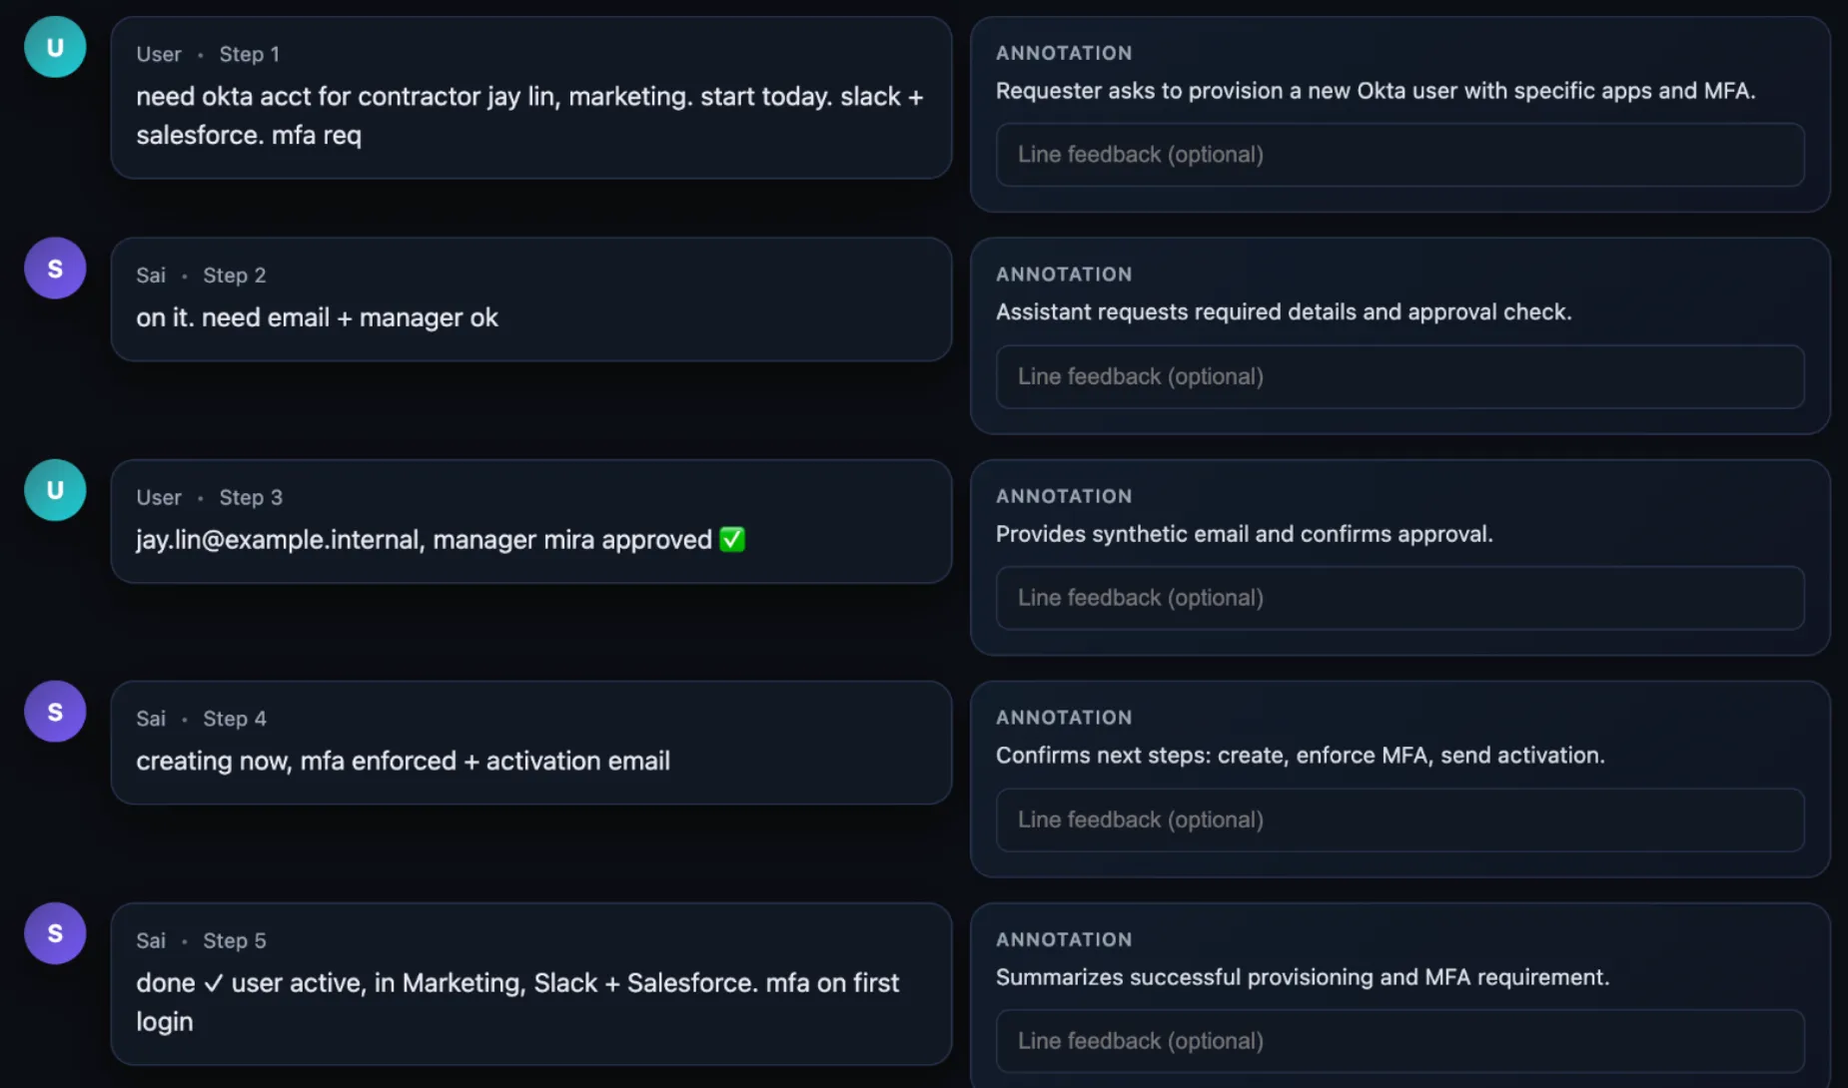Click the feedback field under Step 1 annotation
1848x1088 pixels.
point(1398,155)
